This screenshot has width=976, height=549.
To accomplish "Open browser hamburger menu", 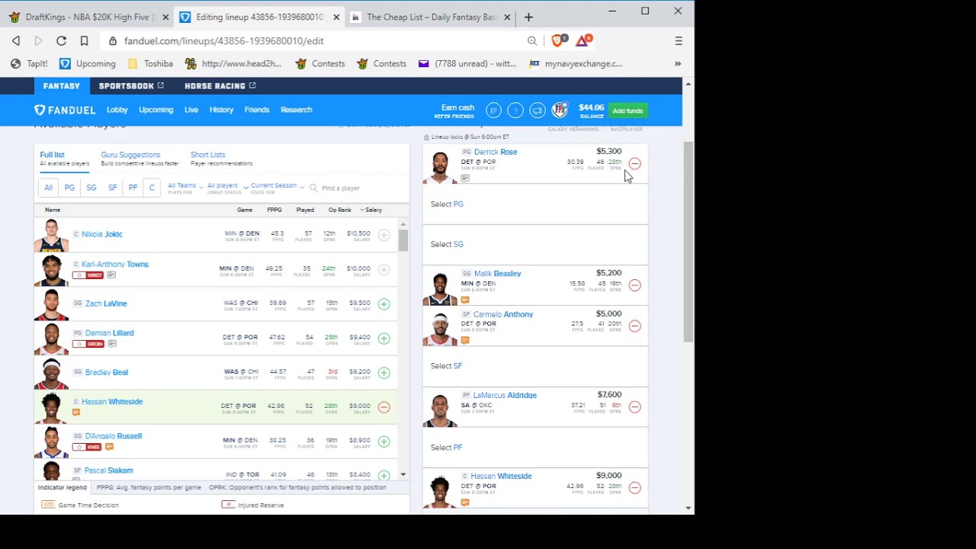I will [679, 40].
